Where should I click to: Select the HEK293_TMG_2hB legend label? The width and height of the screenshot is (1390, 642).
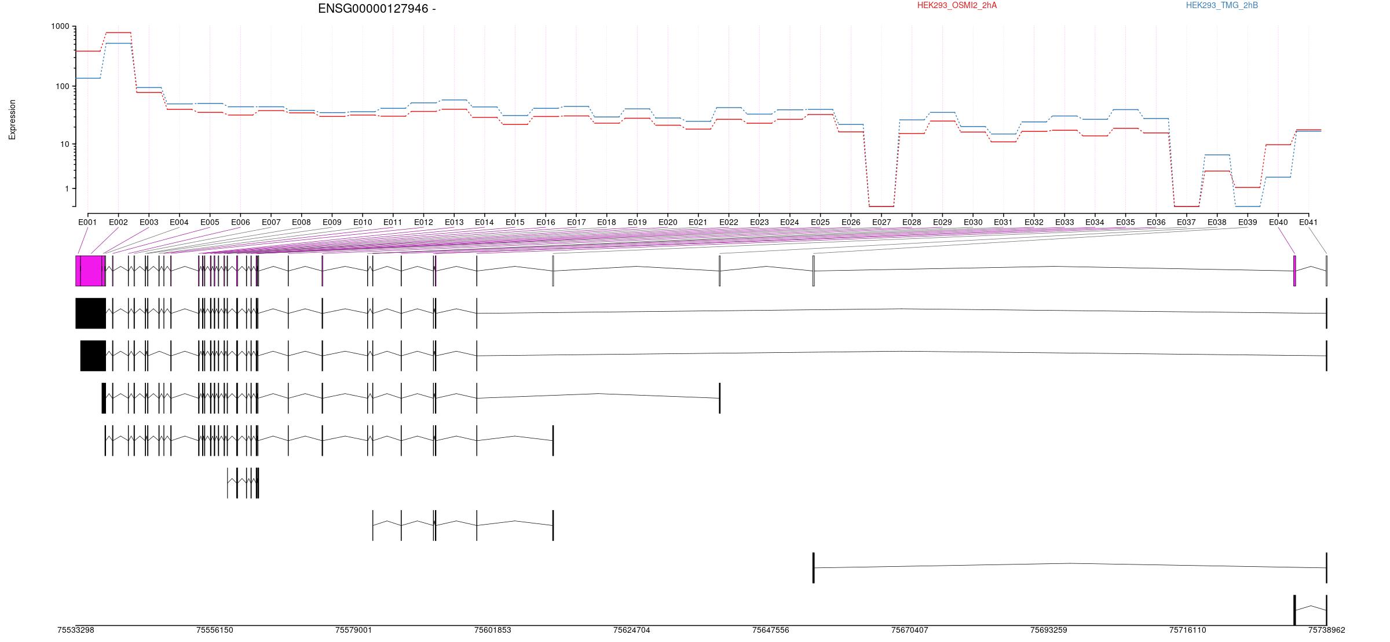point(1222,5)
